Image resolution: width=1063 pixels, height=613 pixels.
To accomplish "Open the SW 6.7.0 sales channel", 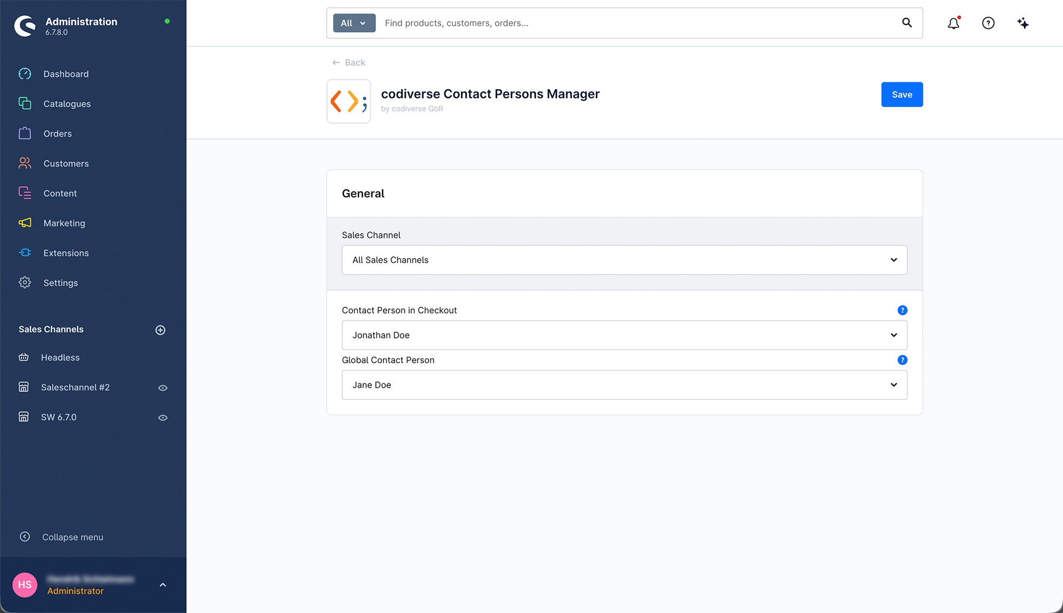I will [59, 418].
